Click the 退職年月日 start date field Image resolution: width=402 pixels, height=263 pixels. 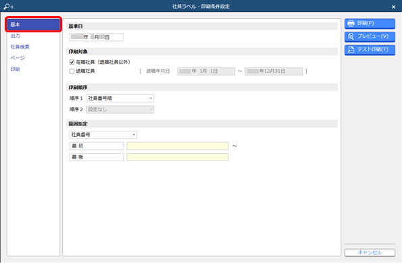206,71
